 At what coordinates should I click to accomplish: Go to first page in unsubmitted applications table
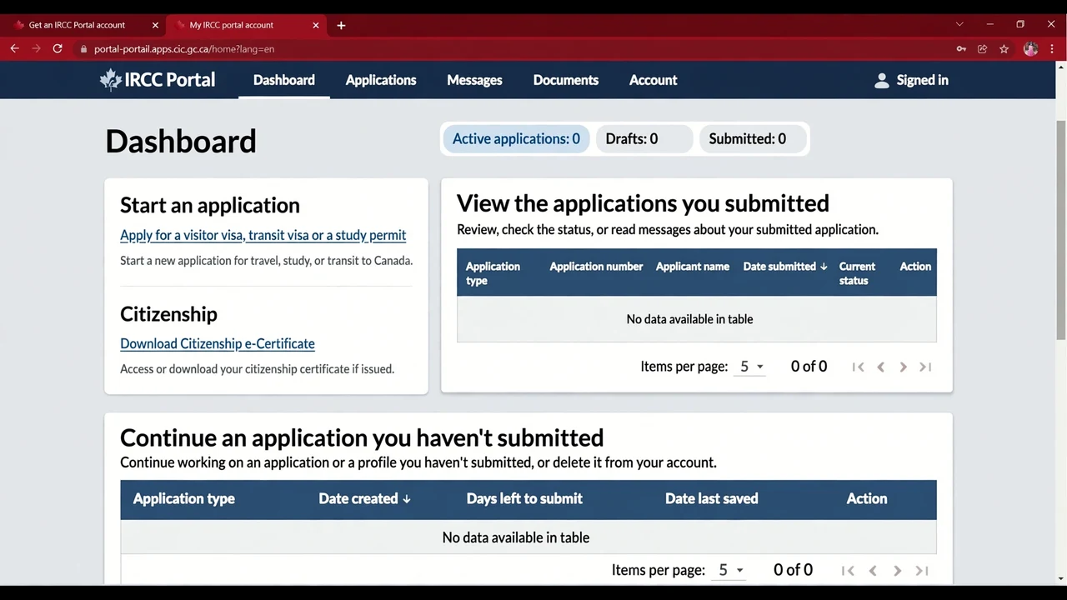(x=848, y=570)
